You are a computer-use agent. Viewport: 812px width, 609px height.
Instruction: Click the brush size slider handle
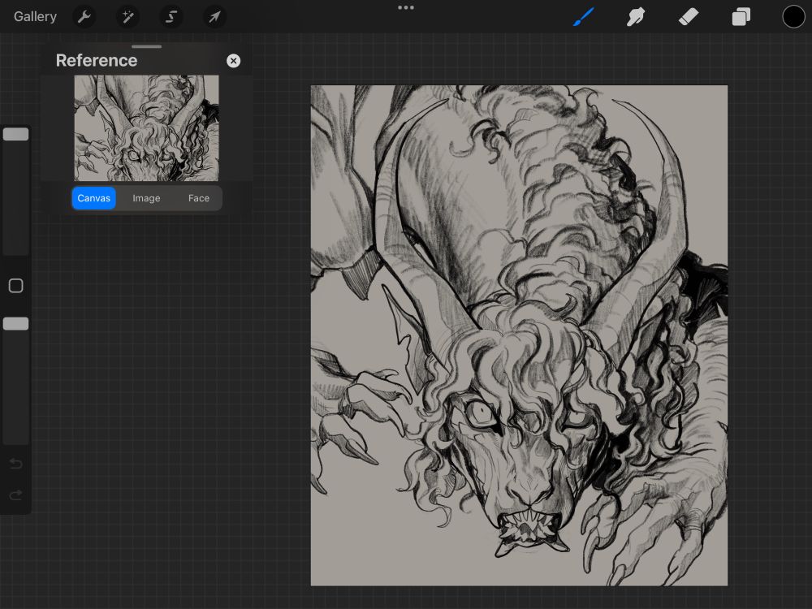(15, 134)
